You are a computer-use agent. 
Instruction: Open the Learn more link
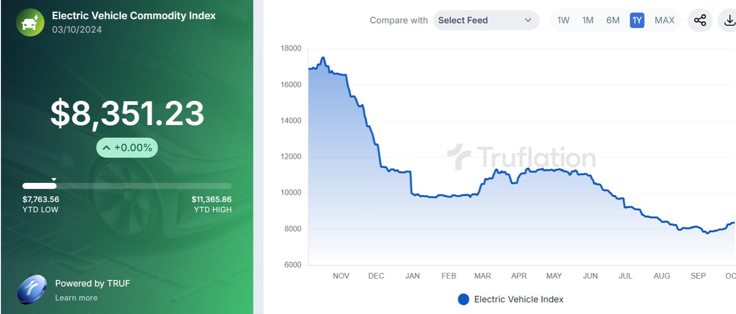(76, 298)
